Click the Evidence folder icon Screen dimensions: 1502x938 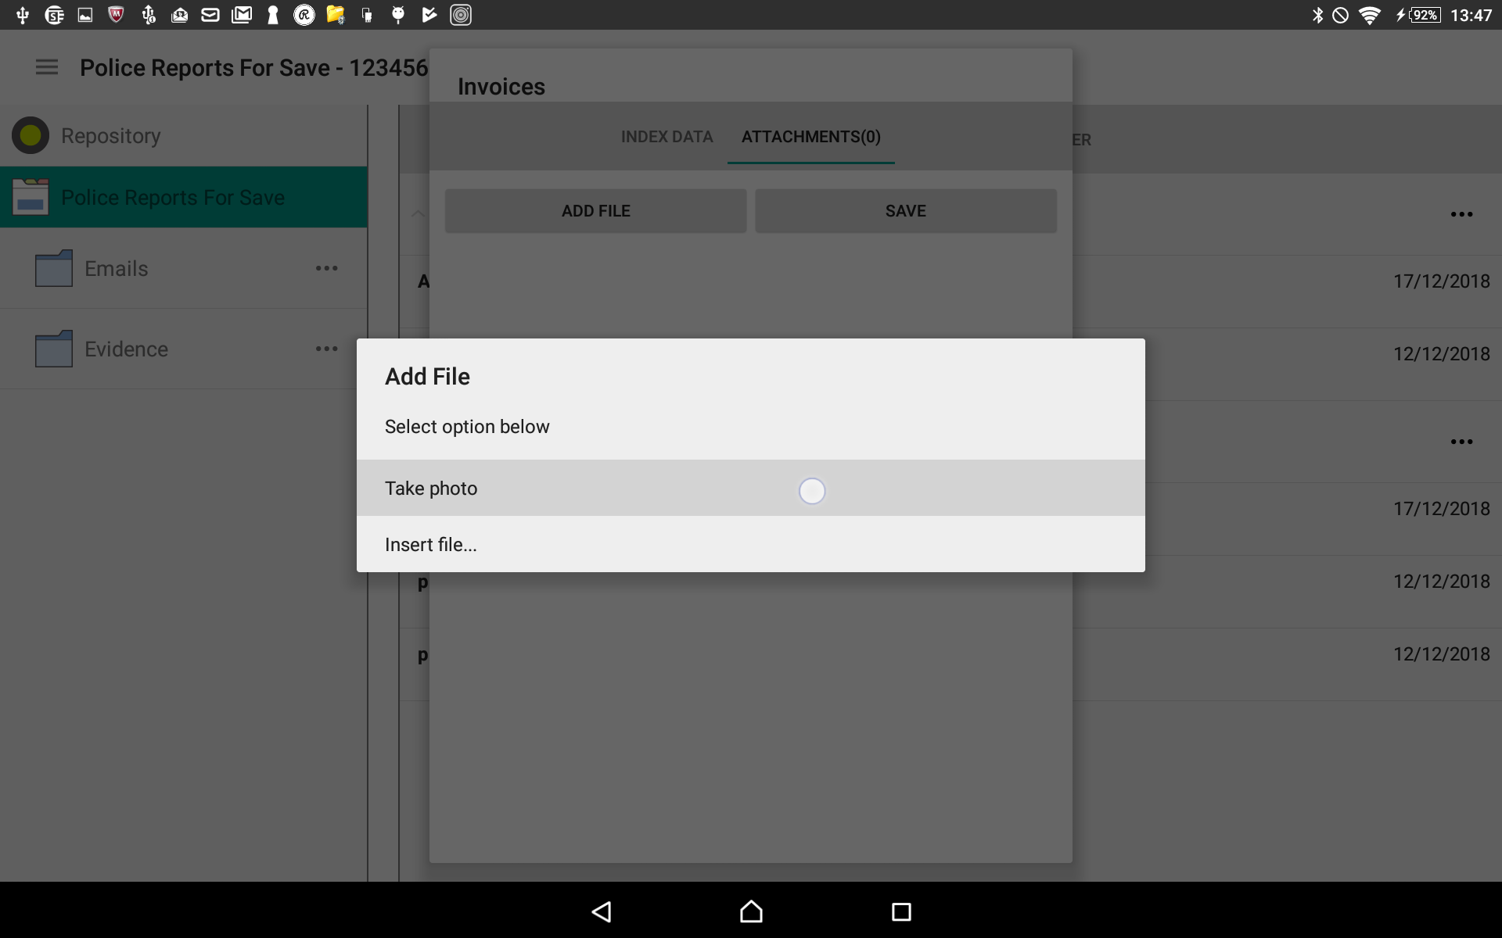tap(53, 347)
